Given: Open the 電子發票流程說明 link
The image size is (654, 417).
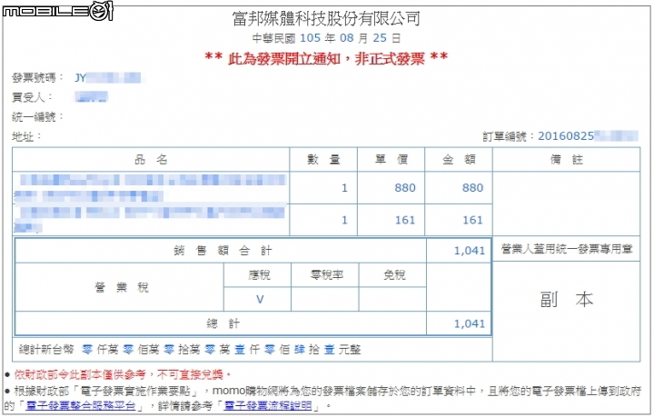Looking at the screenshot, I should pos(268,405).
